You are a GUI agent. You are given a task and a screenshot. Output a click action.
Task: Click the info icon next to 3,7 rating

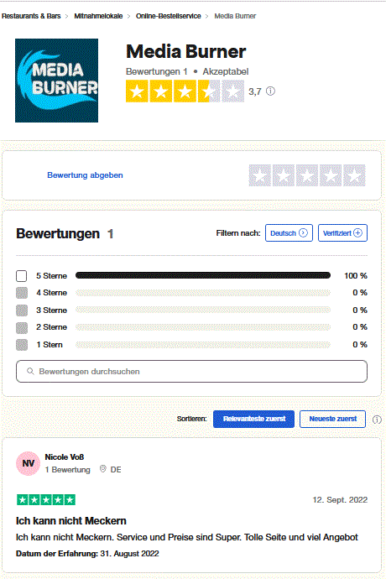coord(270,91)
